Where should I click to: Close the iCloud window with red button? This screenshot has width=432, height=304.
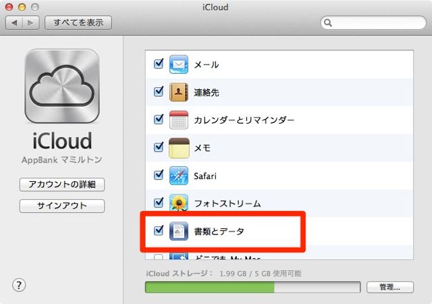point(9,7)
